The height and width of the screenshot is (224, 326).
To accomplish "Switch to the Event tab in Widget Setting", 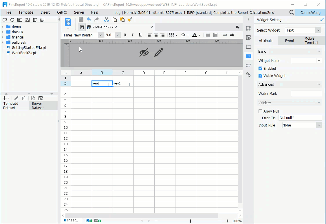I will (x=289, y=41).
